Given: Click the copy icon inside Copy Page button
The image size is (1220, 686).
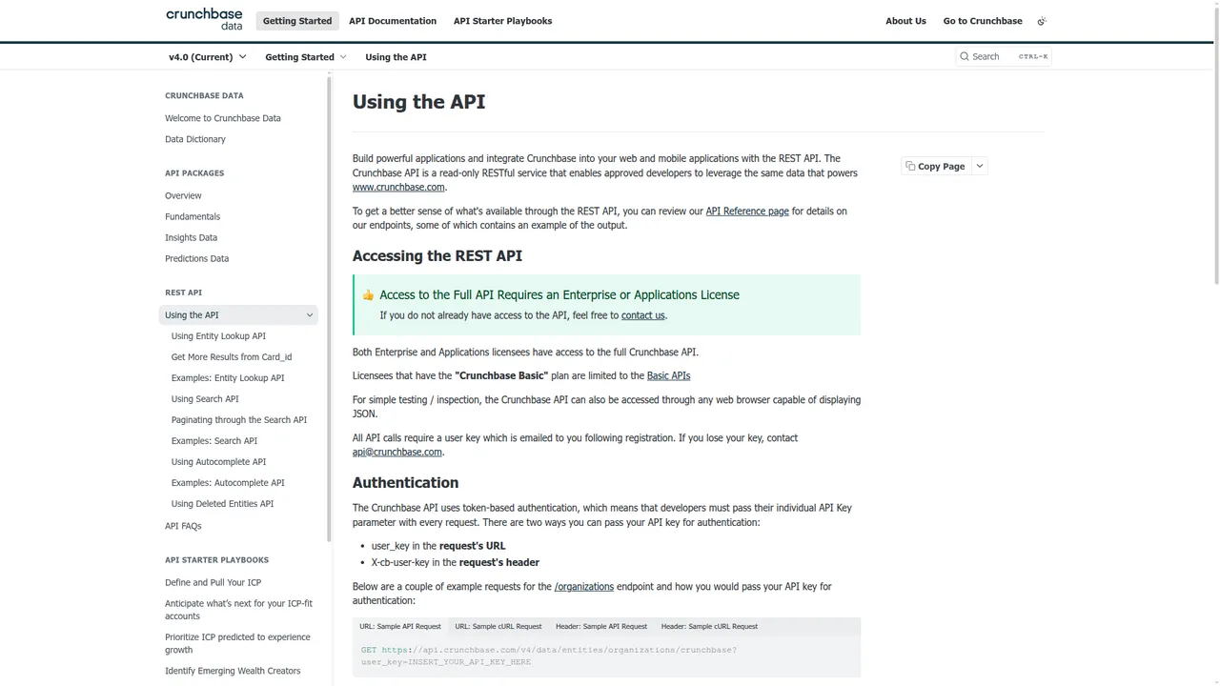Looking at the screenshot, I should [x=911, y=166].
